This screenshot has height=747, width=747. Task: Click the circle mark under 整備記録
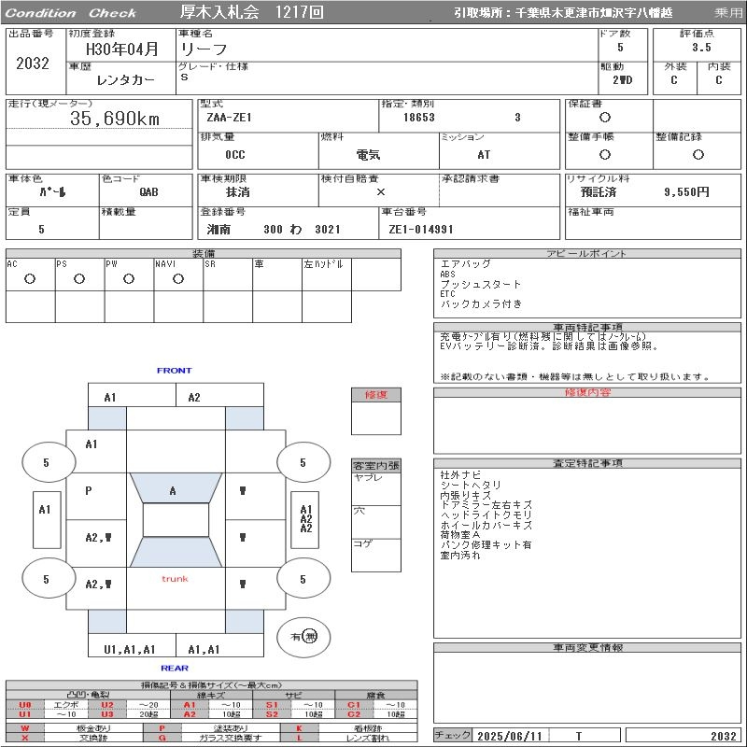click(x=698, y=154)
